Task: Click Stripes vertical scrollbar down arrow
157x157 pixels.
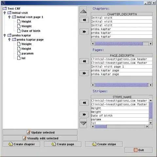Action: coord(151,123)
